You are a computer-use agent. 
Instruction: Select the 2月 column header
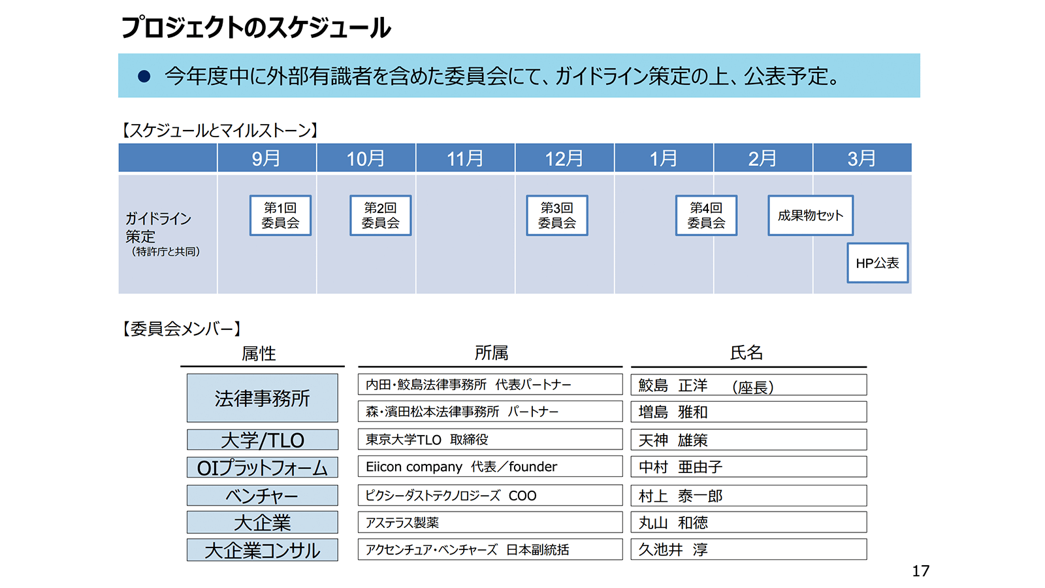tap(763, 158)
